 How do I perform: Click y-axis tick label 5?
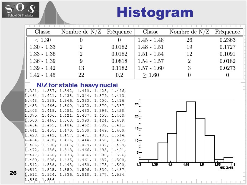click(x=137, y=152)
